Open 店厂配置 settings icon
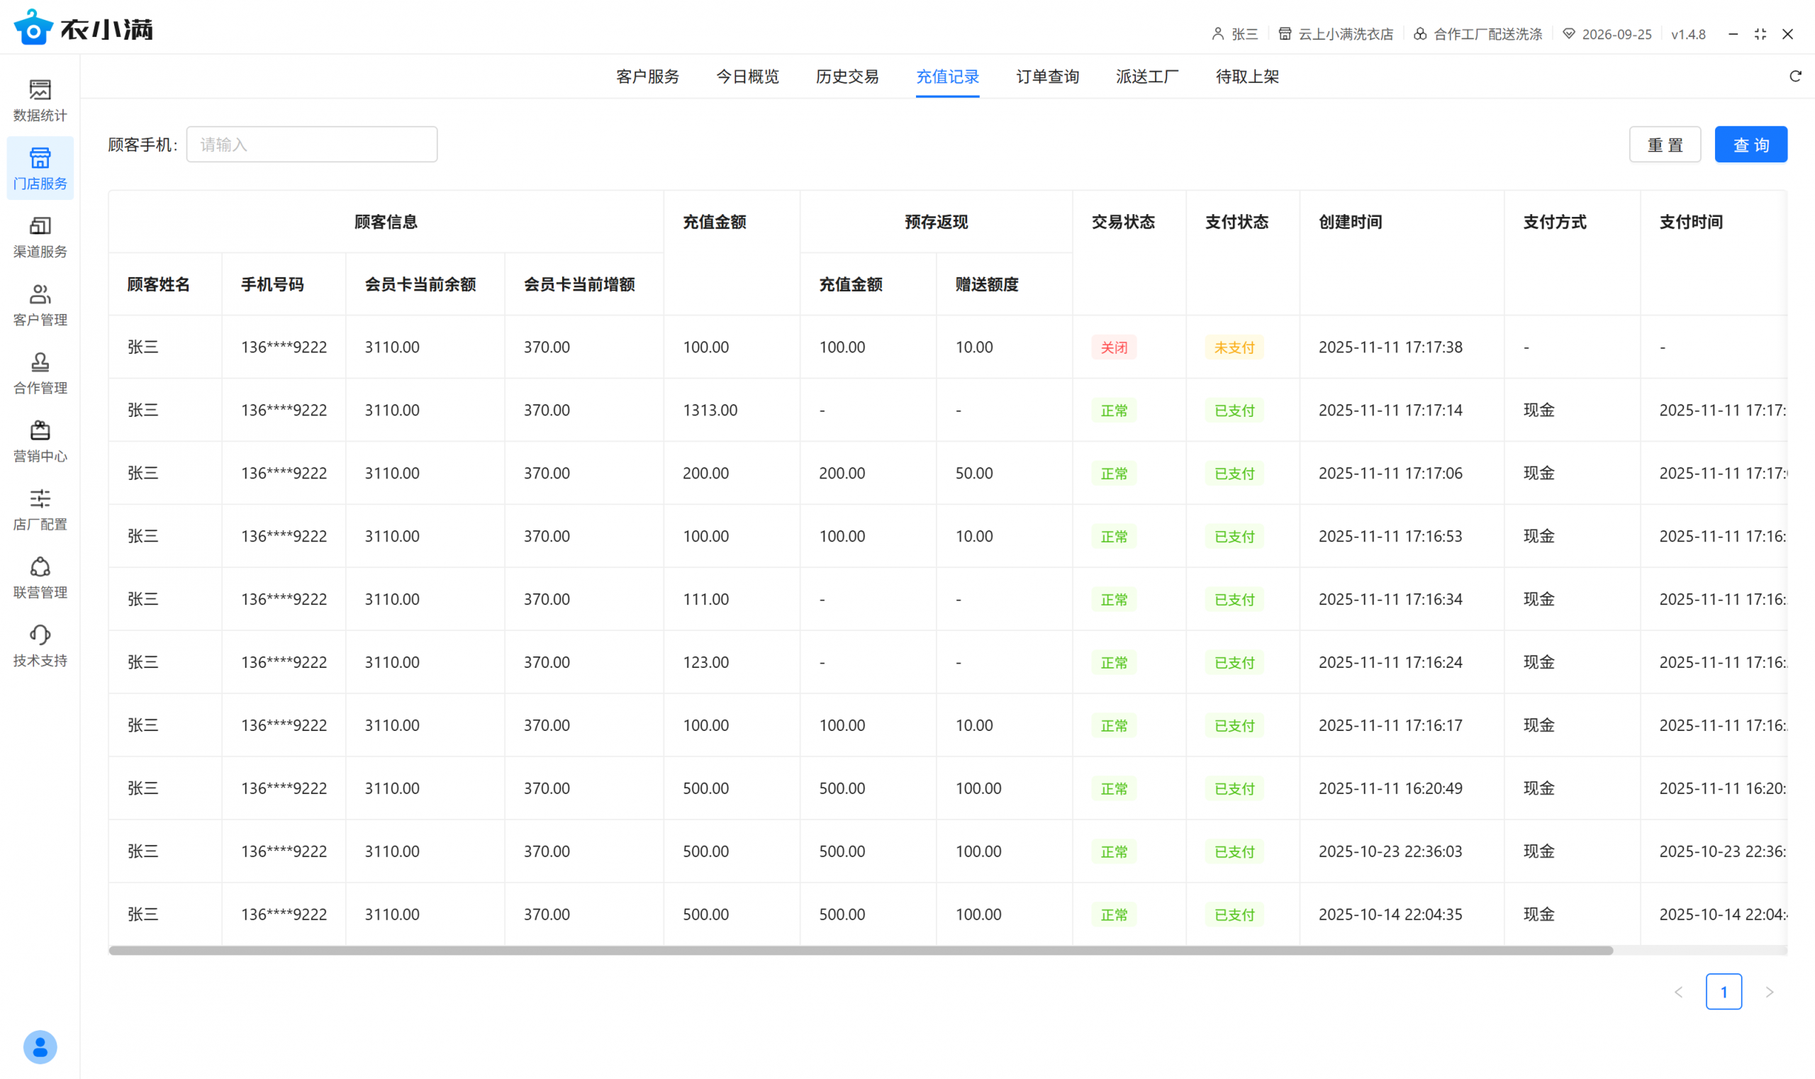 coord(40,499)
